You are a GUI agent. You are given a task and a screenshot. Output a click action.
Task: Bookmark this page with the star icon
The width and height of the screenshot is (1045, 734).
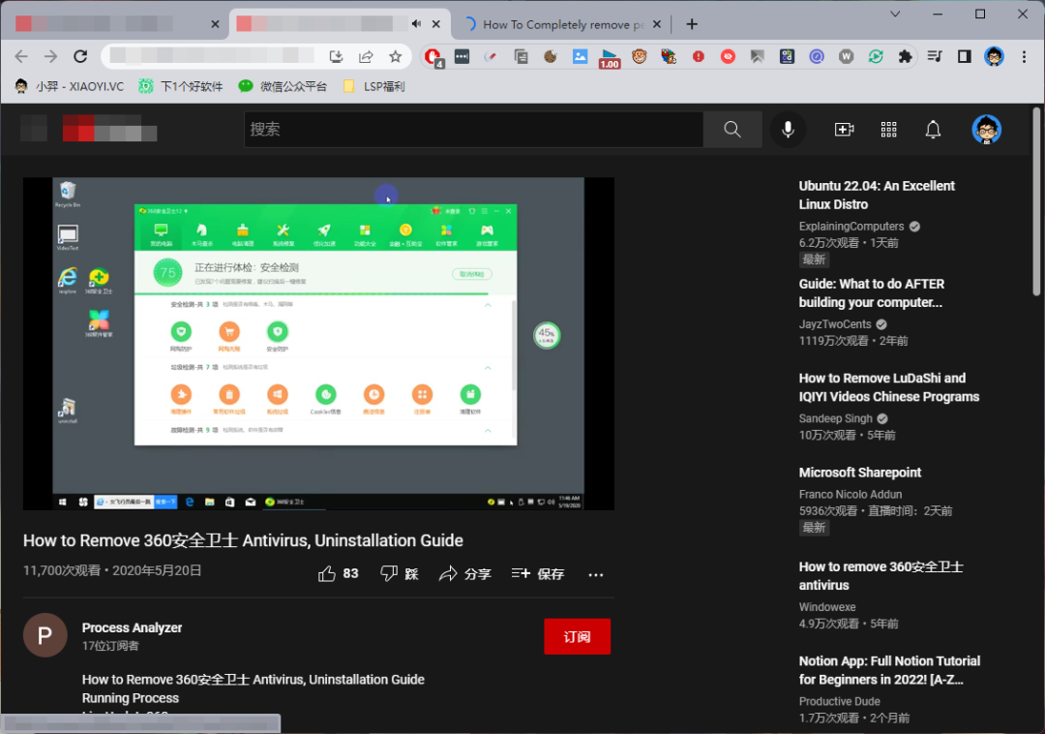[395, 57]
